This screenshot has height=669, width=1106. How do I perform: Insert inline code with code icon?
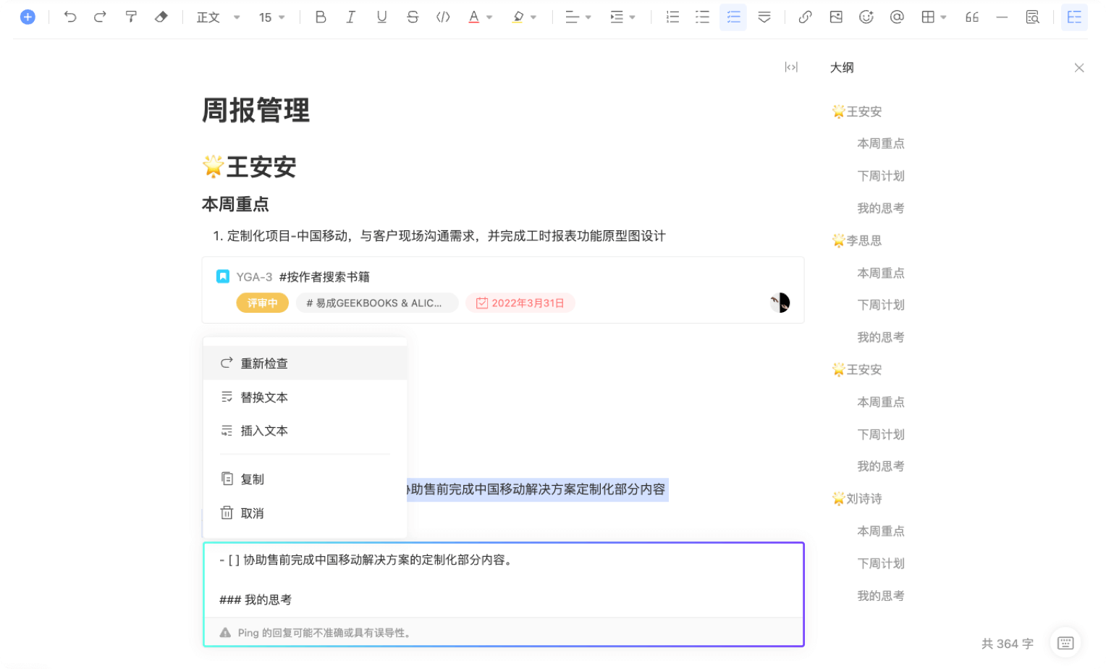(443, 17)
